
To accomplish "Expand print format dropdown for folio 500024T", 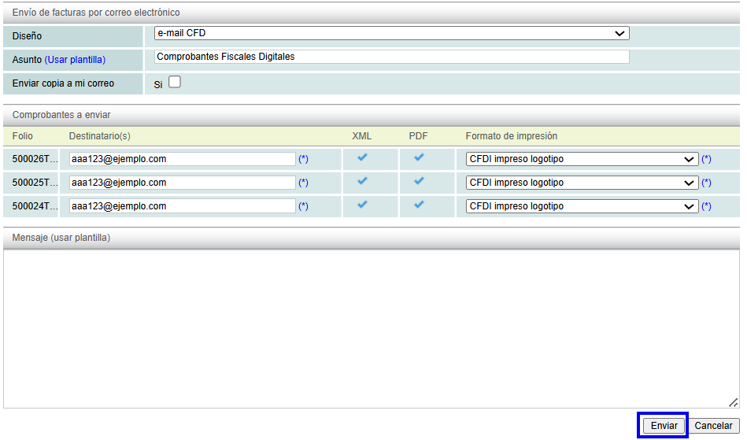I will pyautogui.click(x=582, y=206).
